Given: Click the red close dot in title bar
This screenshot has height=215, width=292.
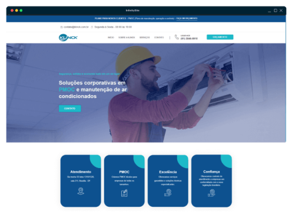Looking at the screenshot, I should 12,11.
